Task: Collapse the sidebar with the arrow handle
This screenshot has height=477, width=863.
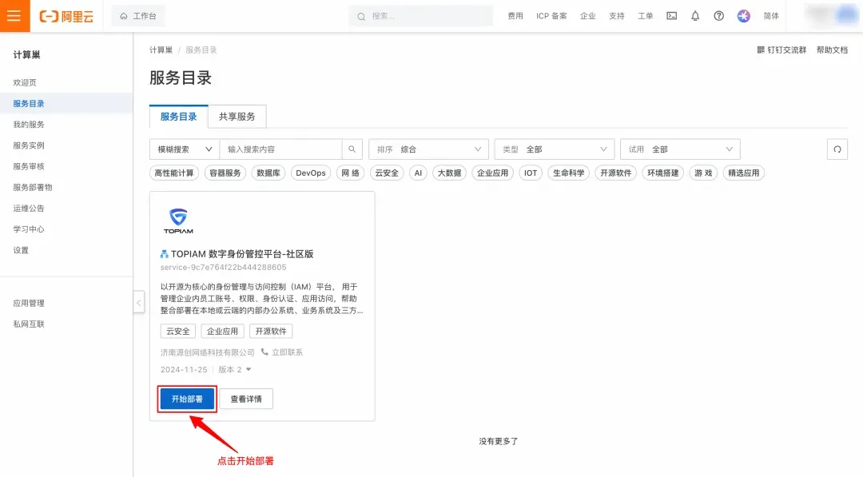Action: click(x=139, y=303)
